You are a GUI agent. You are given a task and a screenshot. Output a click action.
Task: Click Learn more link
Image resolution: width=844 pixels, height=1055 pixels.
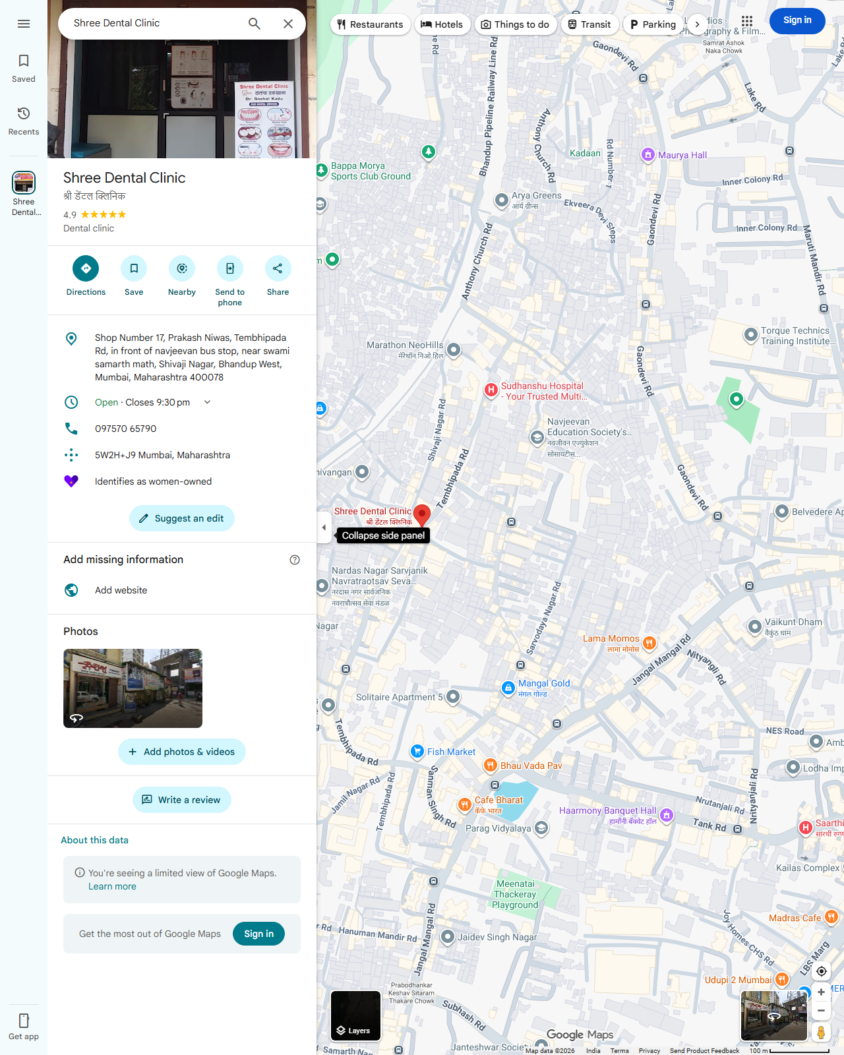coord(112,886)
